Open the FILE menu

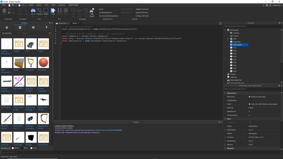pos(4,5)
